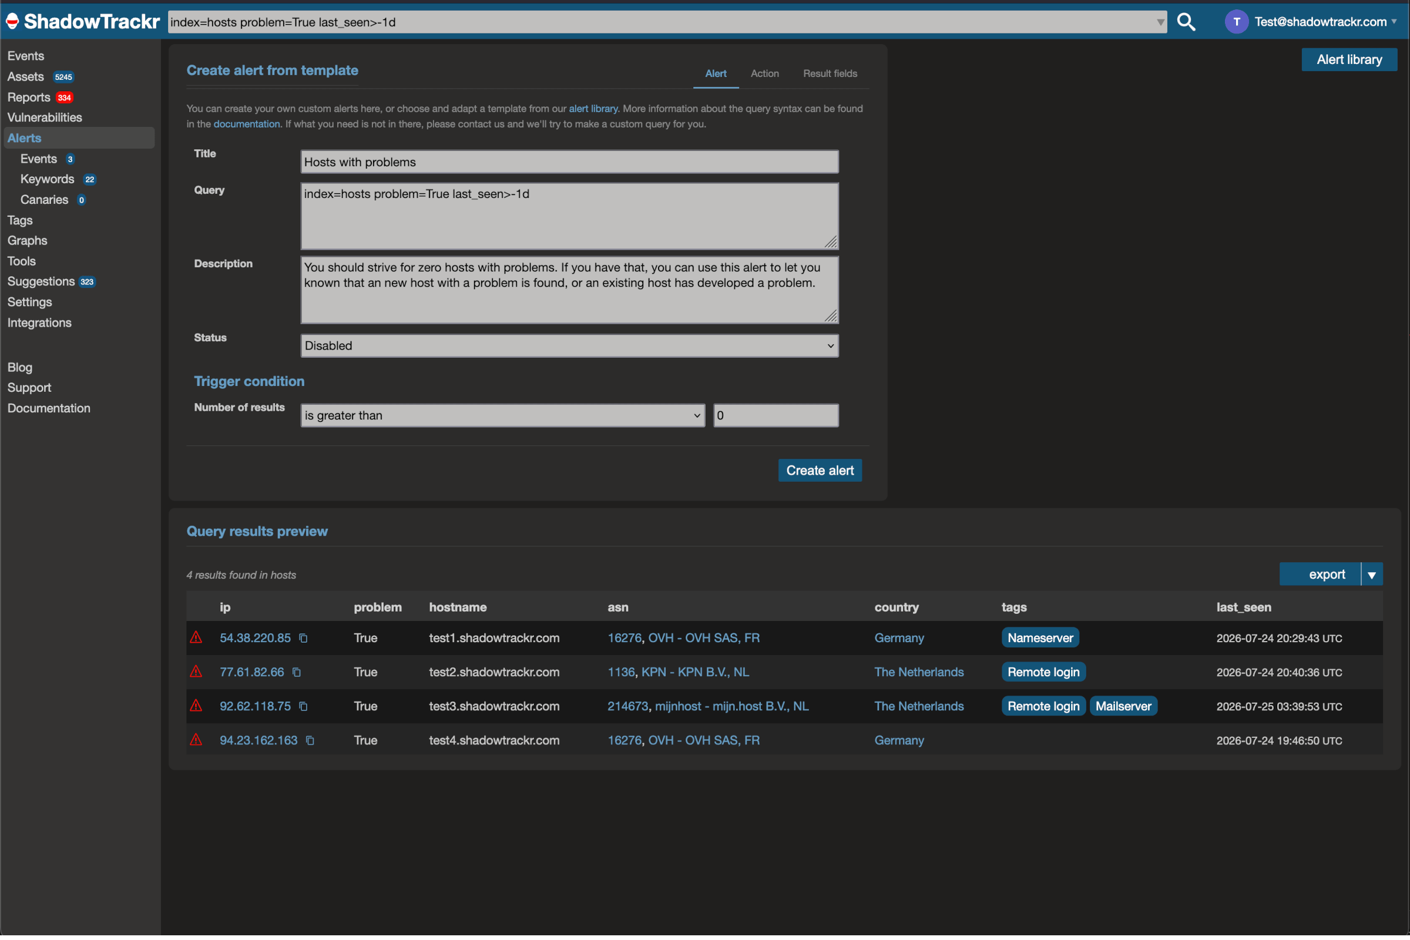Open IP link 94.23.162.163
The width and height of the screenshot is (1410, 940).
258,740
